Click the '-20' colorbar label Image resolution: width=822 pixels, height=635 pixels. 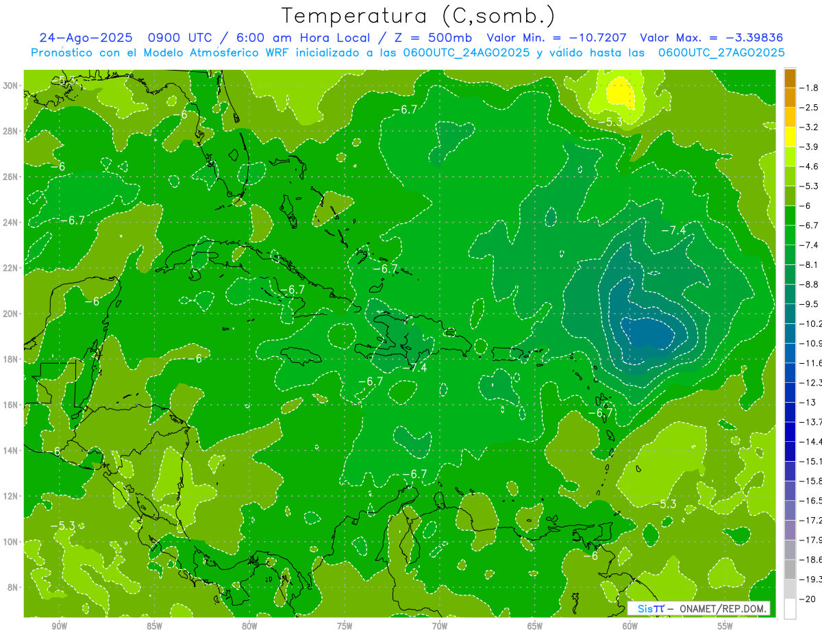808,599
